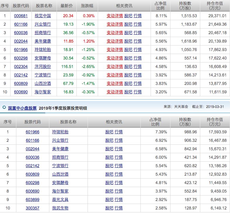Open 行情 link in 我武生物 row
The width and height of the screenshot is (230, 213).
click(x=119, y=208)
